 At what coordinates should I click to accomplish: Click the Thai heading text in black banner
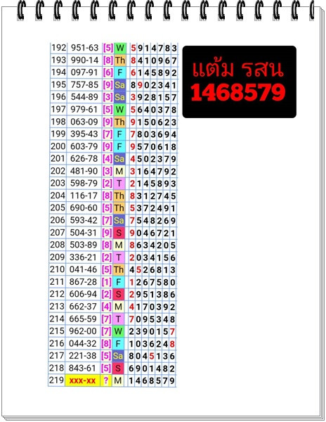(x=238, y=69)
